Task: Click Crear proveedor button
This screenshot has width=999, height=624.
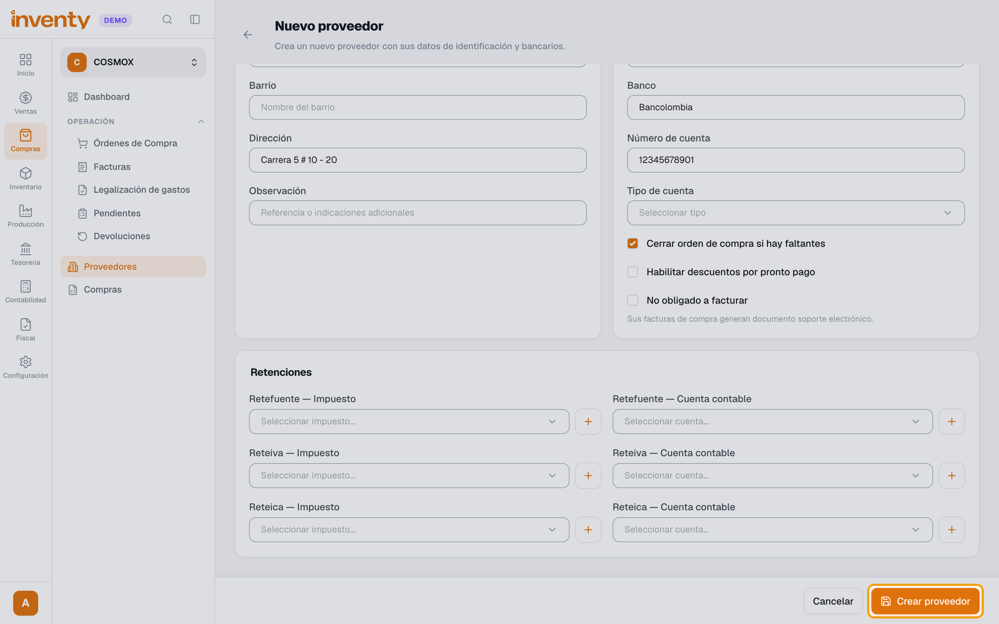Action: pos(925,601)
